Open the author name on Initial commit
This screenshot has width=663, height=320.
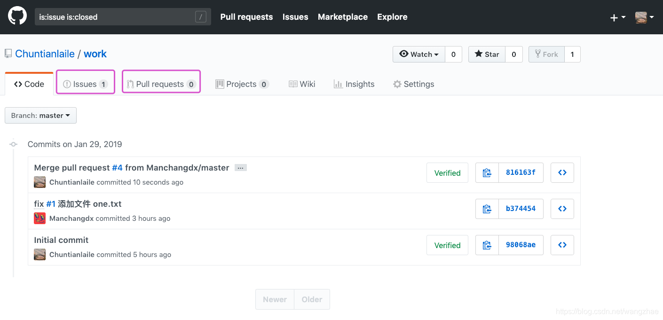[72, 255]
